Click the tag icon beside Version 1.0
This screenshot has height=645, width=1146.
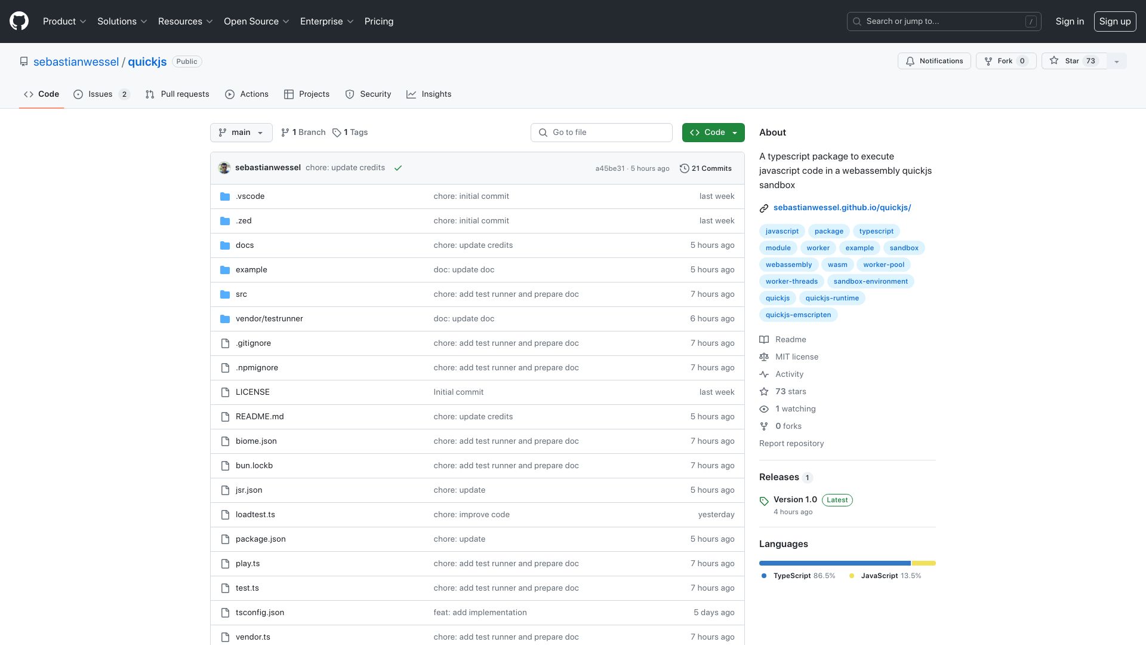click(764, 501)
